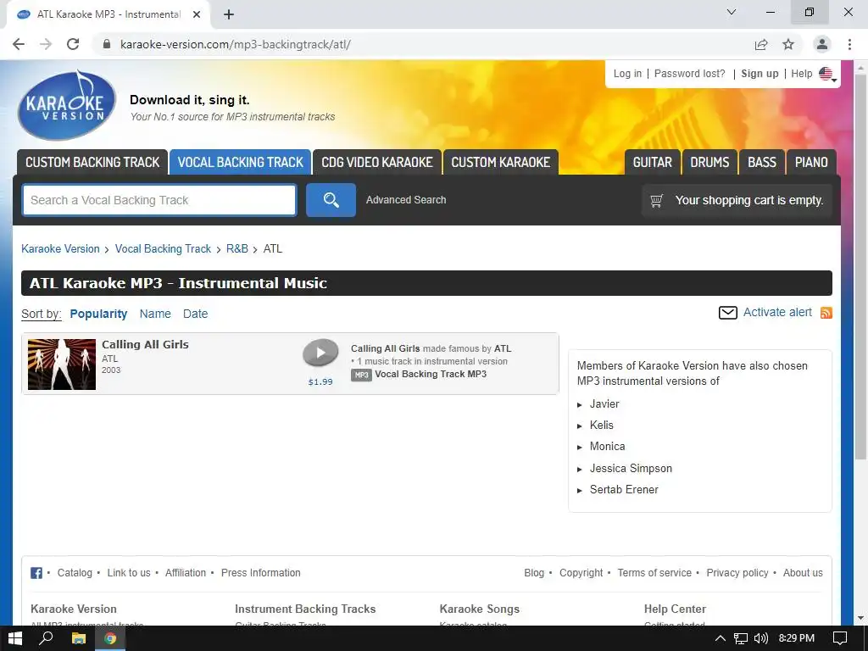Open Monica in the suggestions list
This screenshot has width=868, height=651.
pos(607,446)
